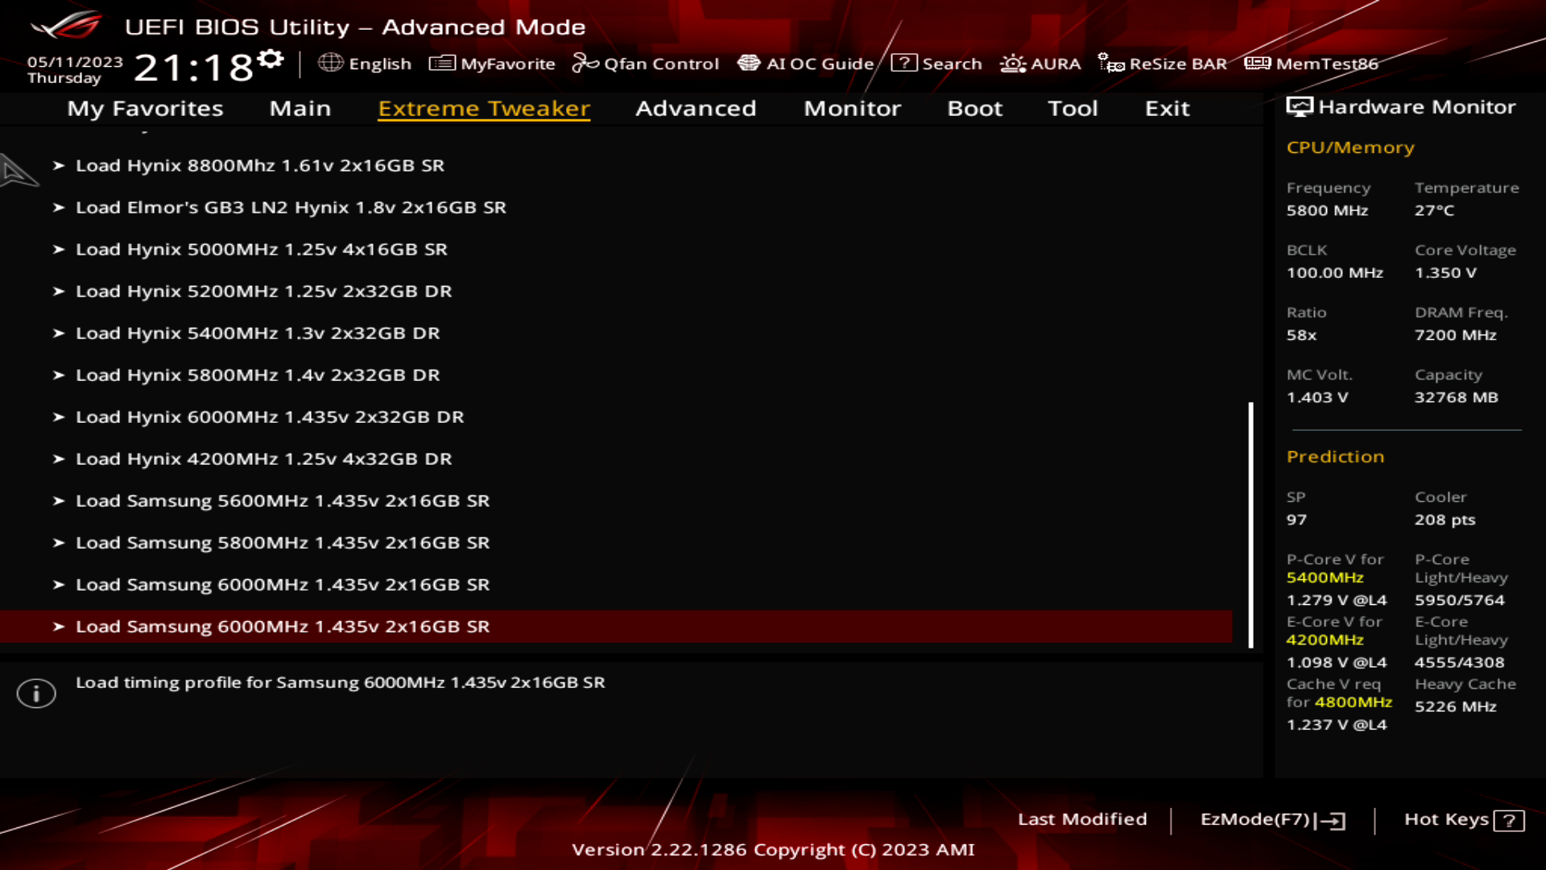Open AI OC Guide tool
Screen dimensions: 1546x870
coord(808,64)
